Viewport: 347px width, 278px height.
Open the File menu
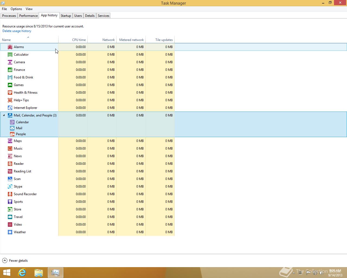pos(4,9)
